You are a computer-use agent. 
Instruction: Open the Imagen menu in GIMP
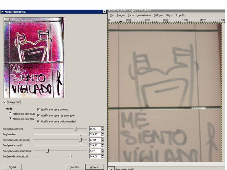click(x=121, y=15)
